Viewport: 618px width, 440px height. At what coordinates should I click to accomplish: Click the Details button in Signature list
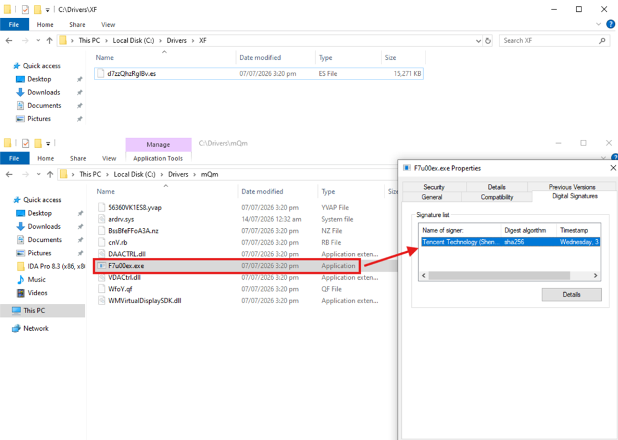[x=571, y=295]
